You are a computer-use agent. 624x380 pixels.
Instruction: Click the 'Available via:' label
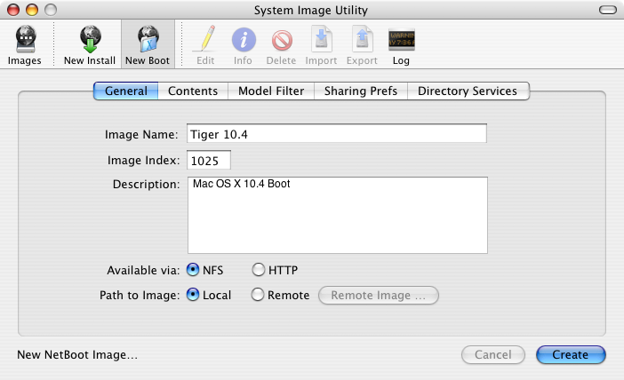point(143,270)
